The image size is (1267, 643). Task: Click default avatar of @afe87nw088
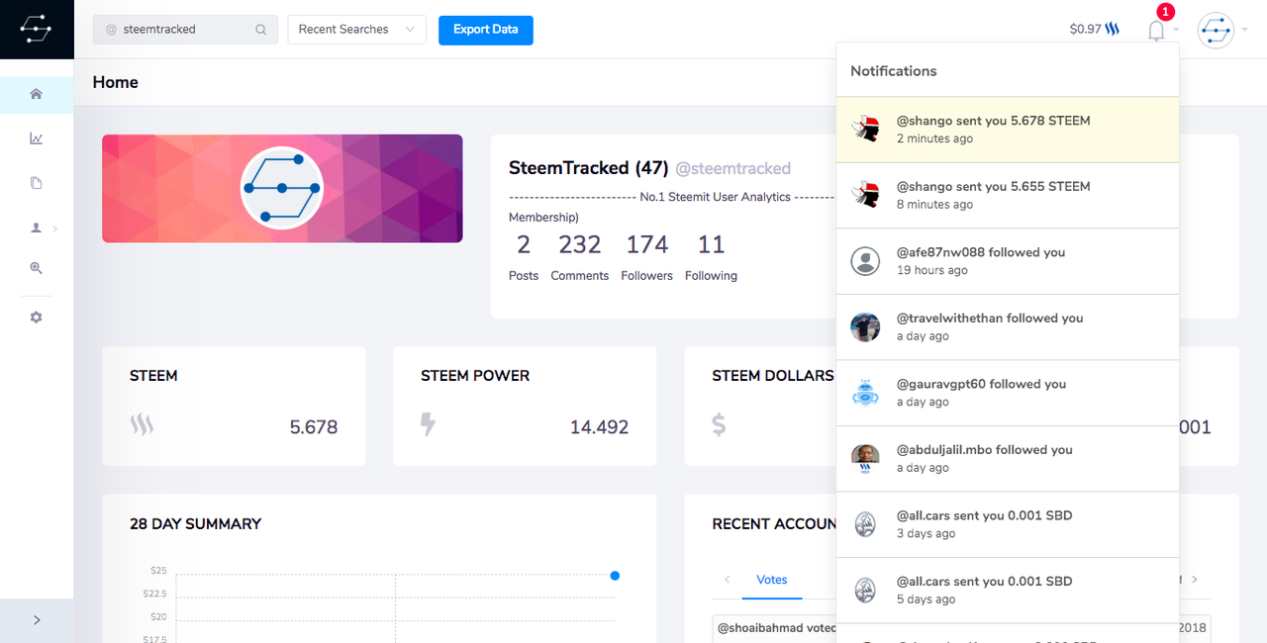pos(866,261)
